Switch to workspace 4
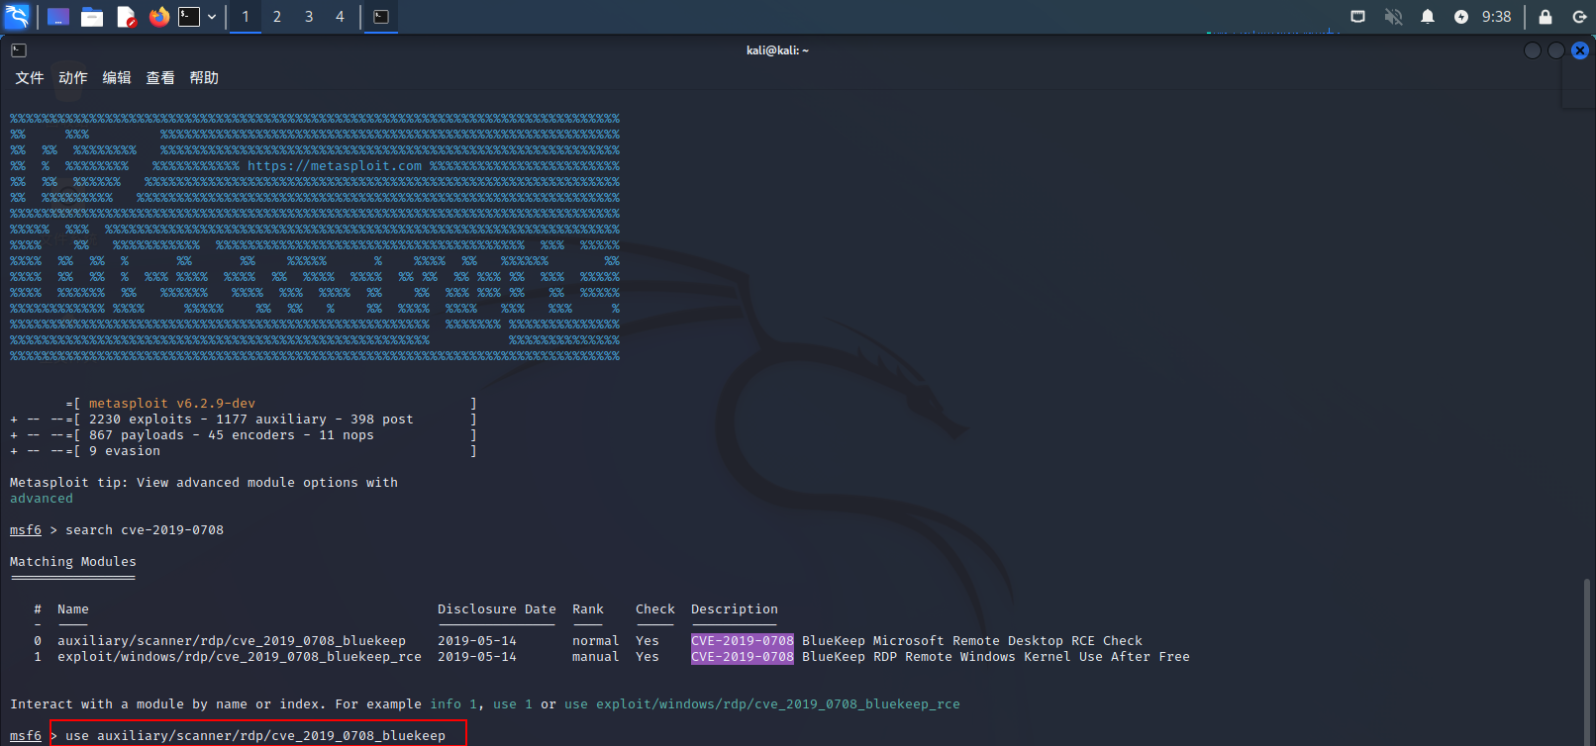This screenshot has width=1596, height=746. coord(340,17)
